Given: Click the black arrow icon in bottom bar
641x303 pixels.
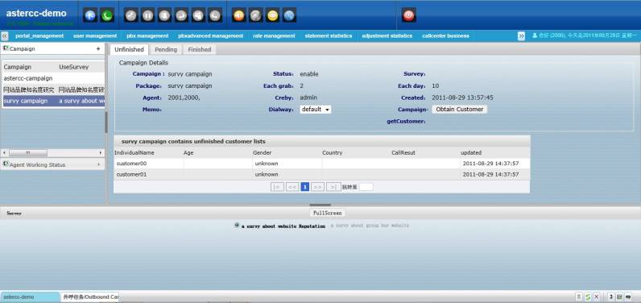Looking at the screenshot, I should [610, 297].
